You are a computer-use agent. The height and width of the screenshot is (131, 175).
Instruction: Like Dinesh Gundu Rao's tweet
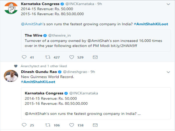pos(71,125)
